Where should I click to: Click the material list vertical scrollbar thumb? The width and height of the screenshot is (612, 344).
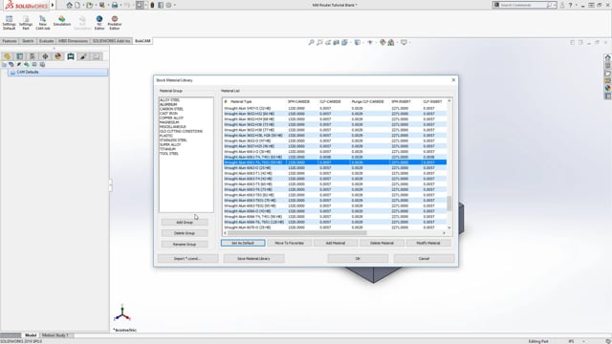tap(449, 204)
